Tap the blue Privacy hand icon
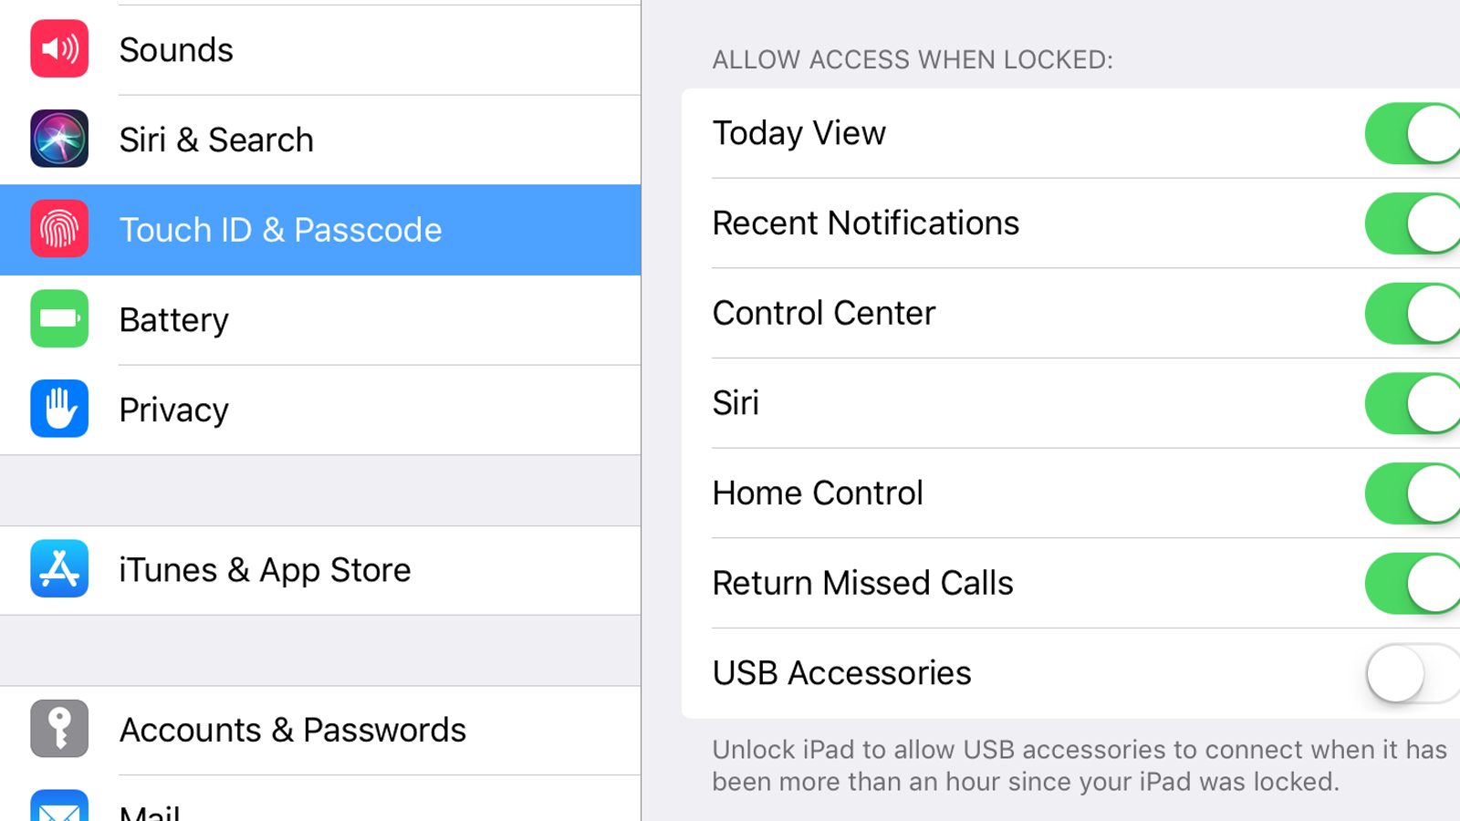The image size is (1460, 821). point(59,409)
